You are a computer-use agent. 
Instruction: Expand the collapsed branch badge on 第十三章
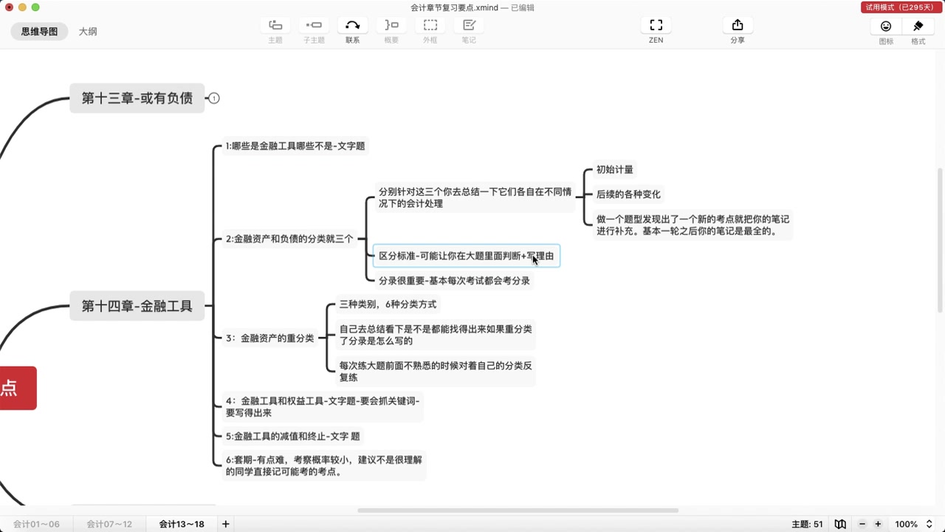tap(213, 98)
